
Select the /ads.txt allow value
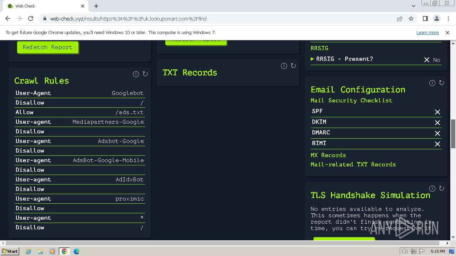(129, 112)
